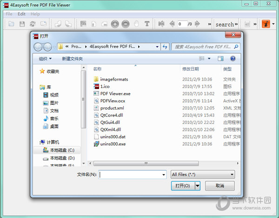
Task: Click the Zoom Out minus icon
Action: pyautogui.click(x=126, y=24)
